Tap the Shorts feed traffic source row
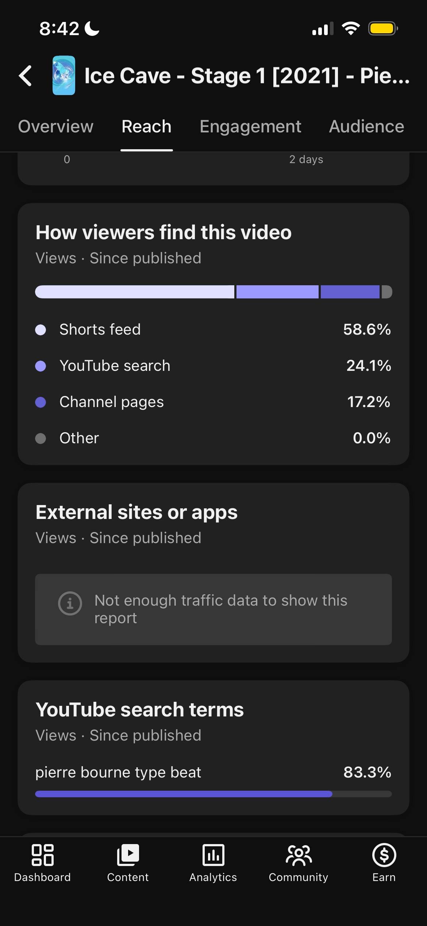Screen dimensions: 427x926 [x=213, y=330]
